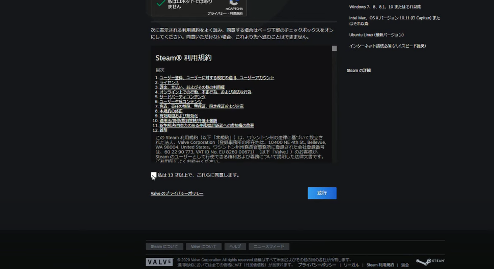This screenshot has width=494, height=269.
Task: Jump to section 3 課金、支払い link
Action: (x=192, y=87)
